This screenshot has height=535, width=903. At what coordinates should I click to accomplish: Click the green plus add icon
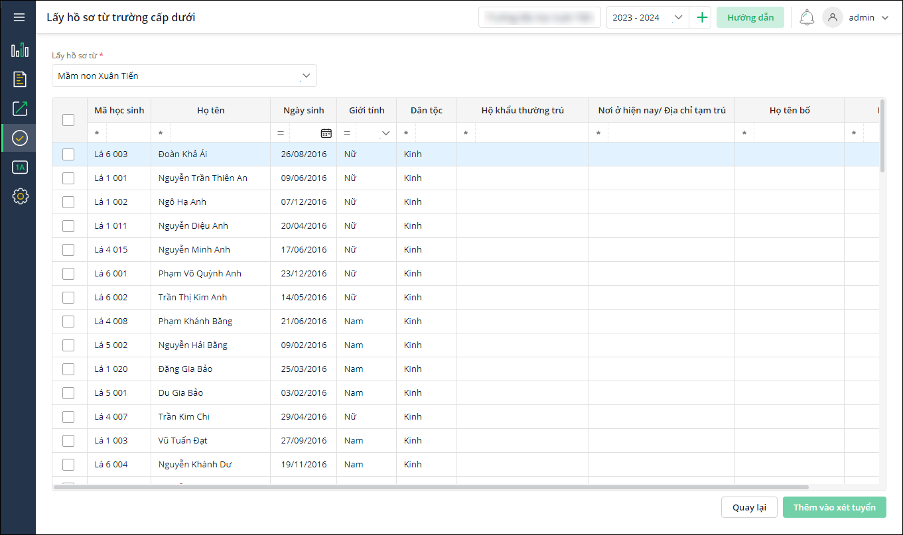click(702, 18)
